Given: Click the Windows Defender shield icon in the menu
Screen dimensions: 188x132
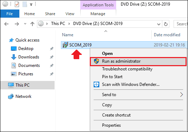Looking at the screenshot, I should (x=96, y=84).
